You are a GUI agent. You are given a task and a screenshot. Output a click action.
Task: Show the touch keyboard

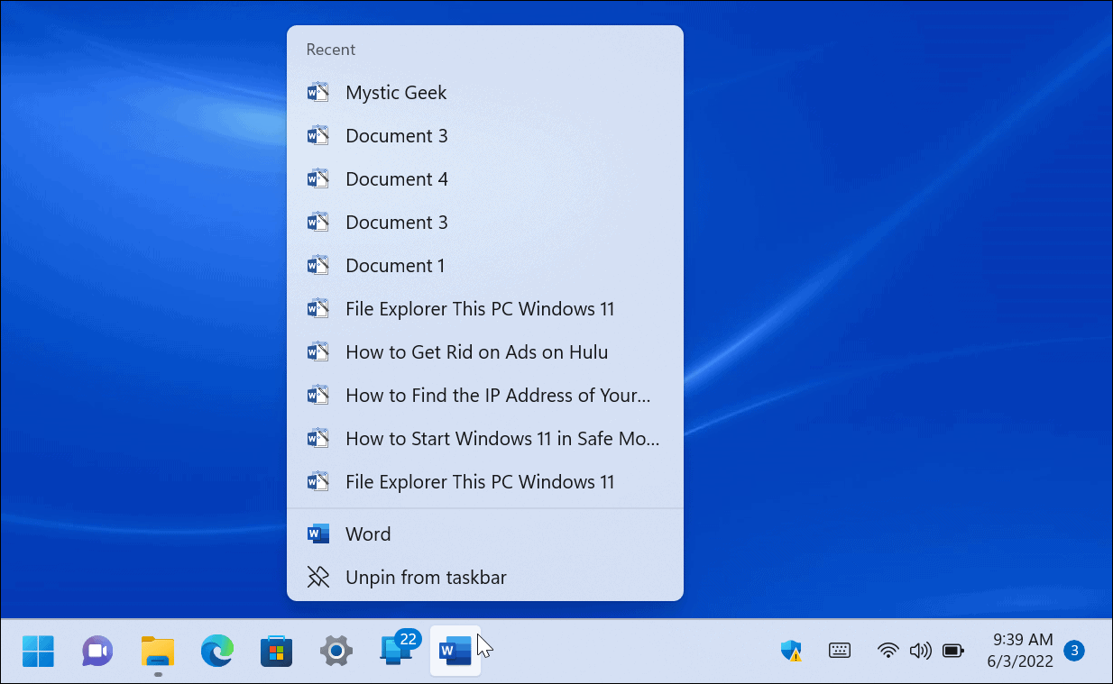(x=839, y=651)
